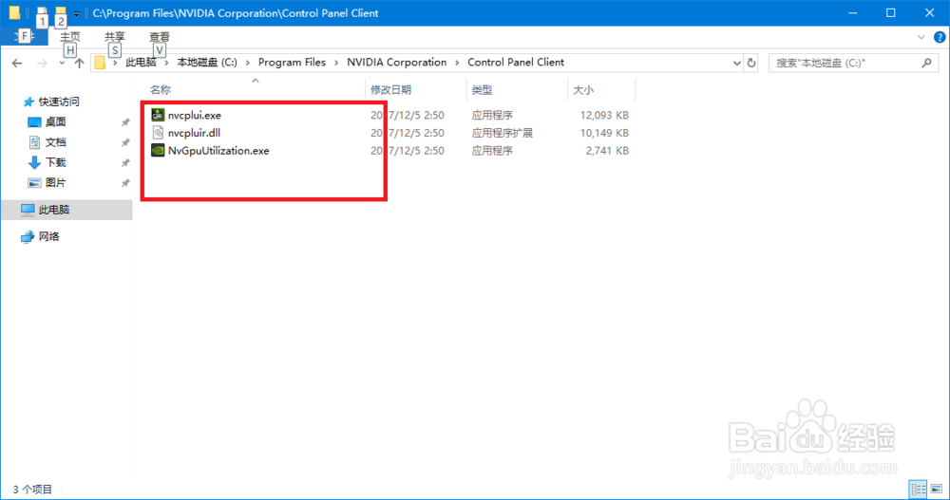Open 图片 in quick access
This screenshot has width=950, height=500.
56,182
